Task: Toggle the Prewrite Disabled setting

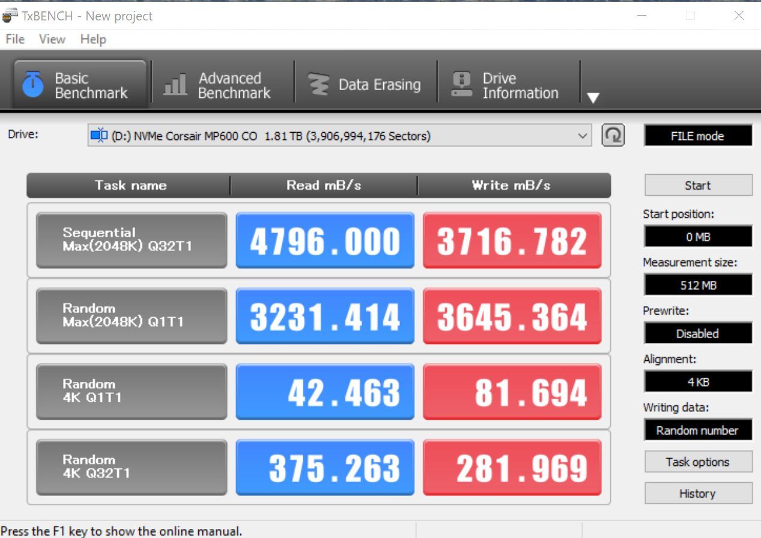Action: [x=697, y=333]
